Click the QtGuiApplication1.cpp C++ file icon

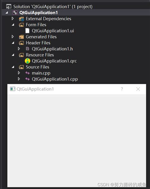pyautogui.click(x=28, y=79)
